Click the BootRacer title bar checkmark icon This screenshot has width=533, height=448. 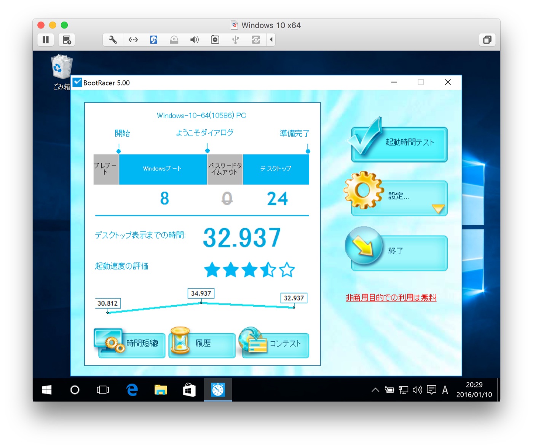pyautogui.click(x=77, y=82)
